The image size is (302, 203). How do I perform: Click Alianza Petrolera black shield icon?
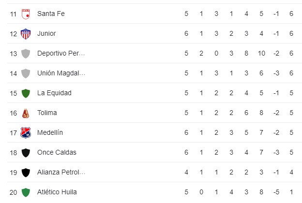pyautogui.click(x=26, y=173)
